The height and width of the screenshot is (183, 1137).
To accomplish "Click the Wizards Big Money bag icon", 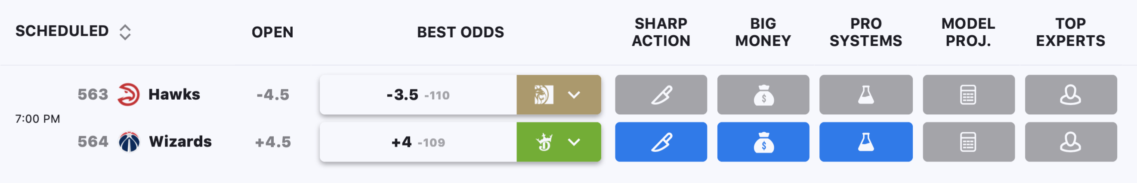I will coord(763,142).
